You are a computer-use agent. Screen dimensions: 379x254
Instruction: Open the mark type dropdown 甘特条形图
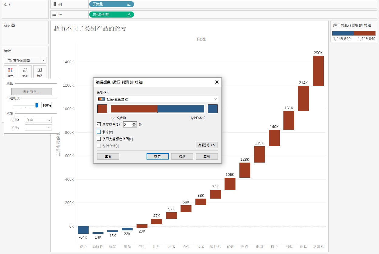[25, 60]
